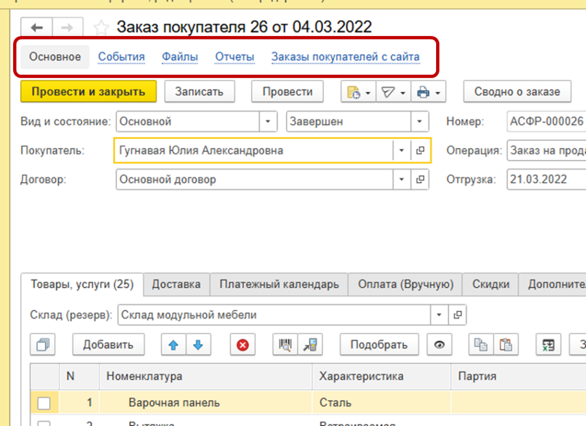Toggle the eye visibility icon in table toolbar
The image size is (586, 426).
click(439, 345)
